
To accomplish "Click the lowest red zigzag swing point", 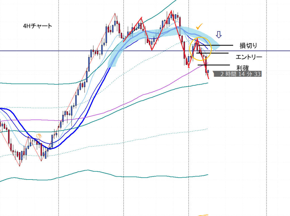I will click(20, 166).
